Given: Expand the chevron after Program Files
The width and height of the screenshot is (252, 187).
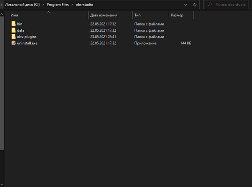Looking at the screenshot, I should [72, 5].
